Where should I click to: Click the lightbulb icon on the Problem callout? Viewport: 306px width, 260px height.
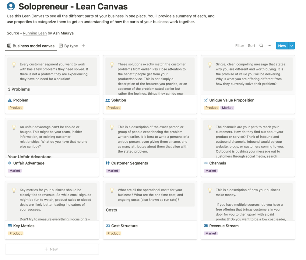tap(14, 64)
